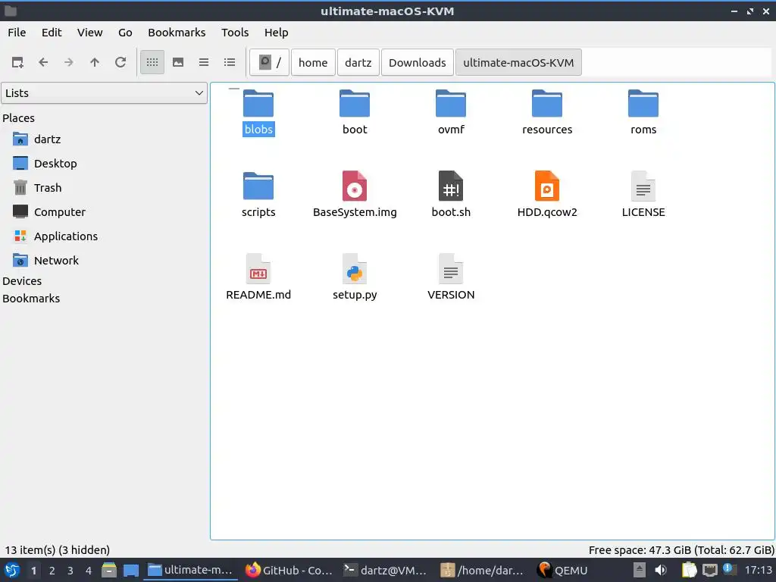Open the clipboard manager tray icon

[x=689, y=570]
